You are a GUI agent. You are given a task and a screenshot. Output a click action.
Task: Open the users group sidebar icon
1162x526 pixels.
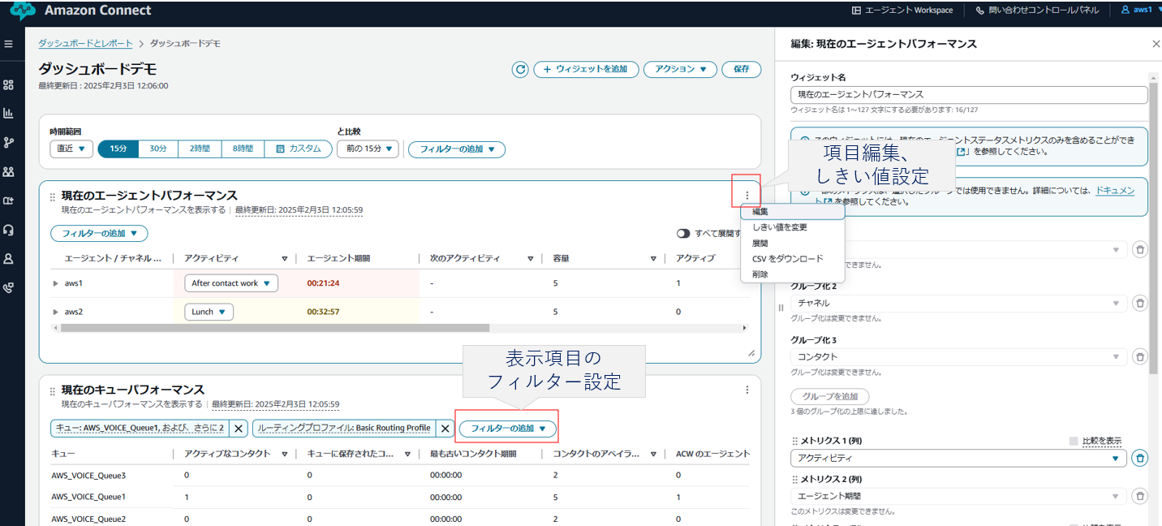pyautogui.click(x=8, y=171)
